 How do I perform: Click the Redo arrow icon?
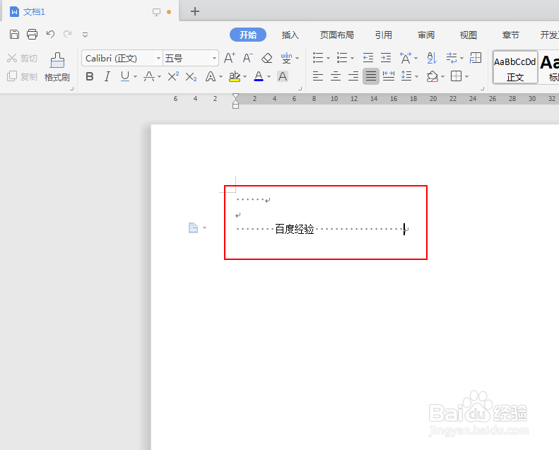point(67,34)
